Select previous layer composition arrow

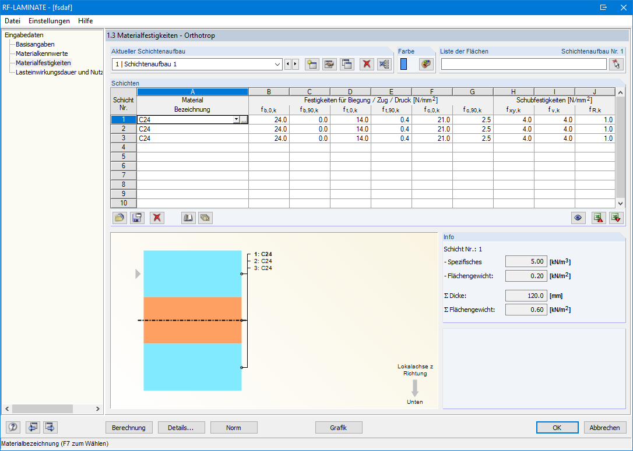click(288, 64)
